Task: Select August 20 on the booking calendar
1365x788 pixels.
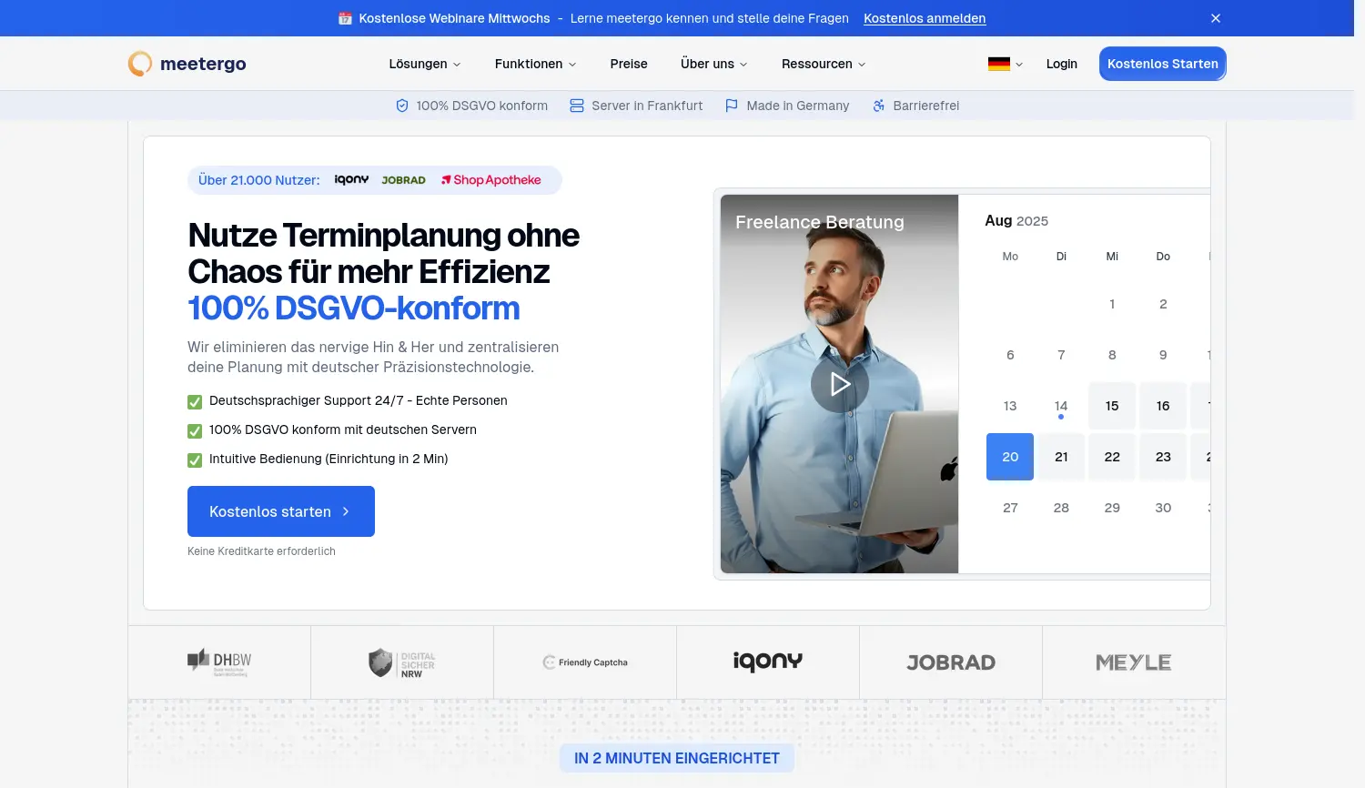Action: pos(1010,457)
